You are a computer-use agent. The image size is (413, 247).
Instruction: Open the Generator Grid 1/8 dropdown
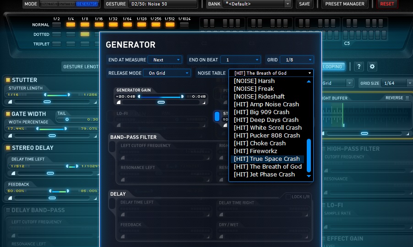pos(297,60)
